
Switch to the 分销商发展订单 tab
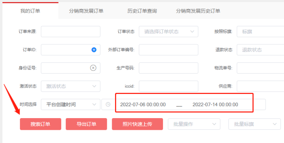(86, 11)
